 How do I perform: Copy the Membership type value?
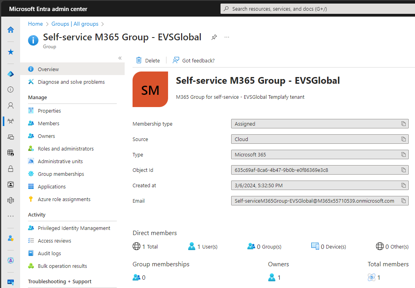(403, 124)
